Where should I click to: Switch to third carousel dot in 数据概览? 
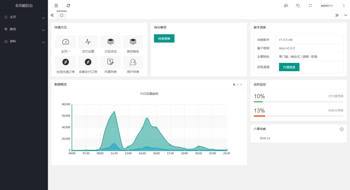241,84
